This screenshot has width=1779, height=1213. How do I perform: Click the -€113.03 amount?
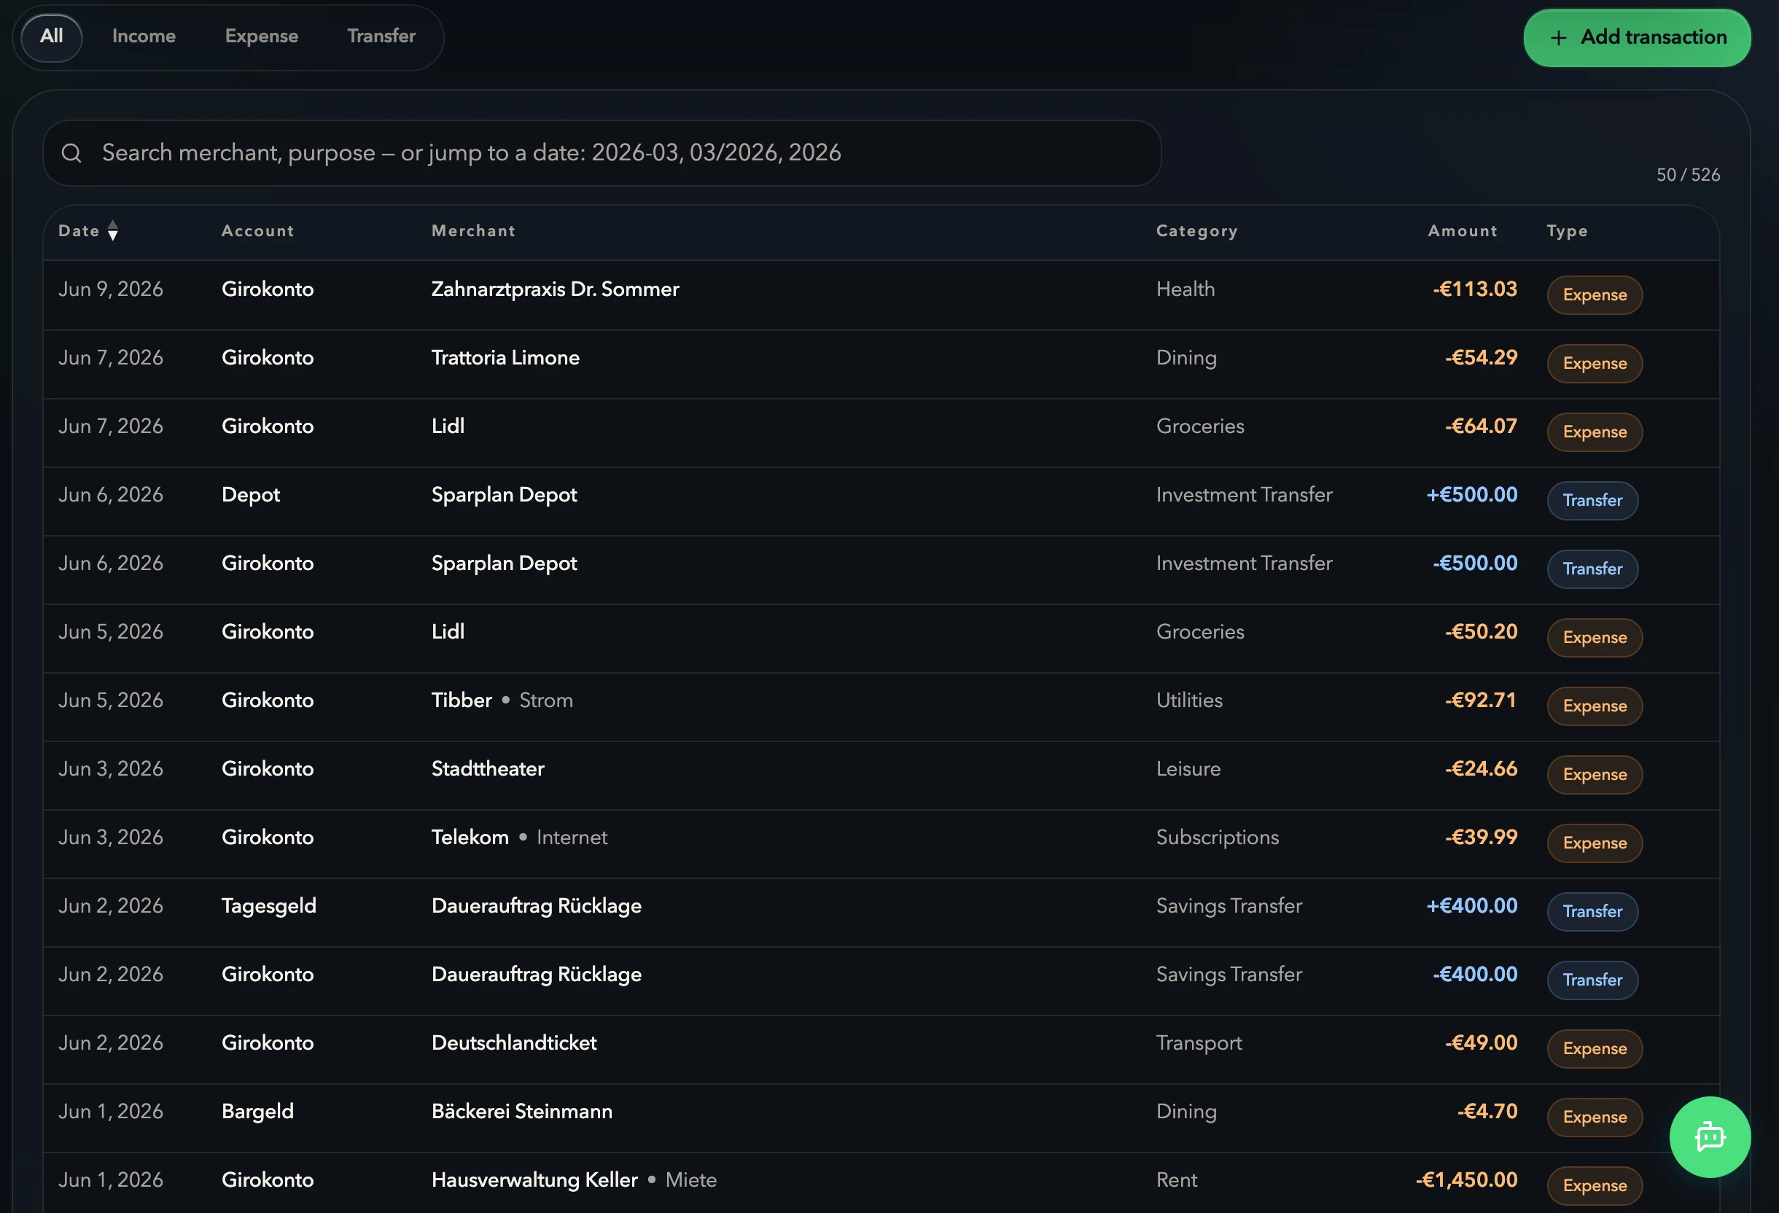1474,289
